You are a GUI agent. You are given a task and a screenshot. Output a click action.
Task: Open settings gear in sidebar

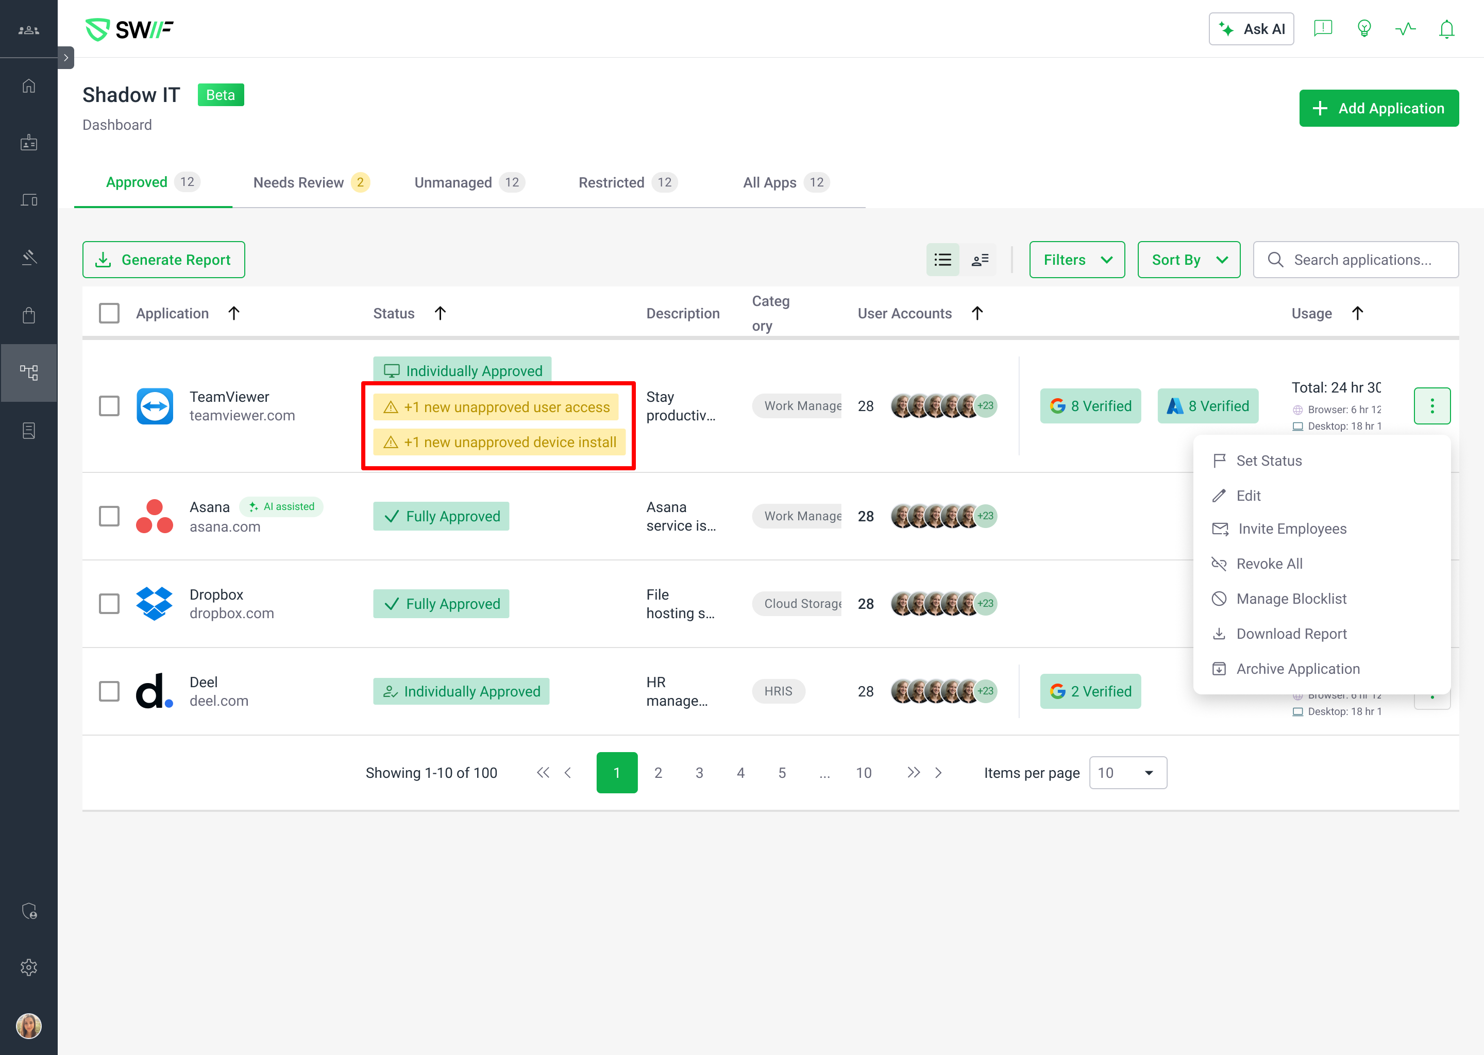click(28, 967)
